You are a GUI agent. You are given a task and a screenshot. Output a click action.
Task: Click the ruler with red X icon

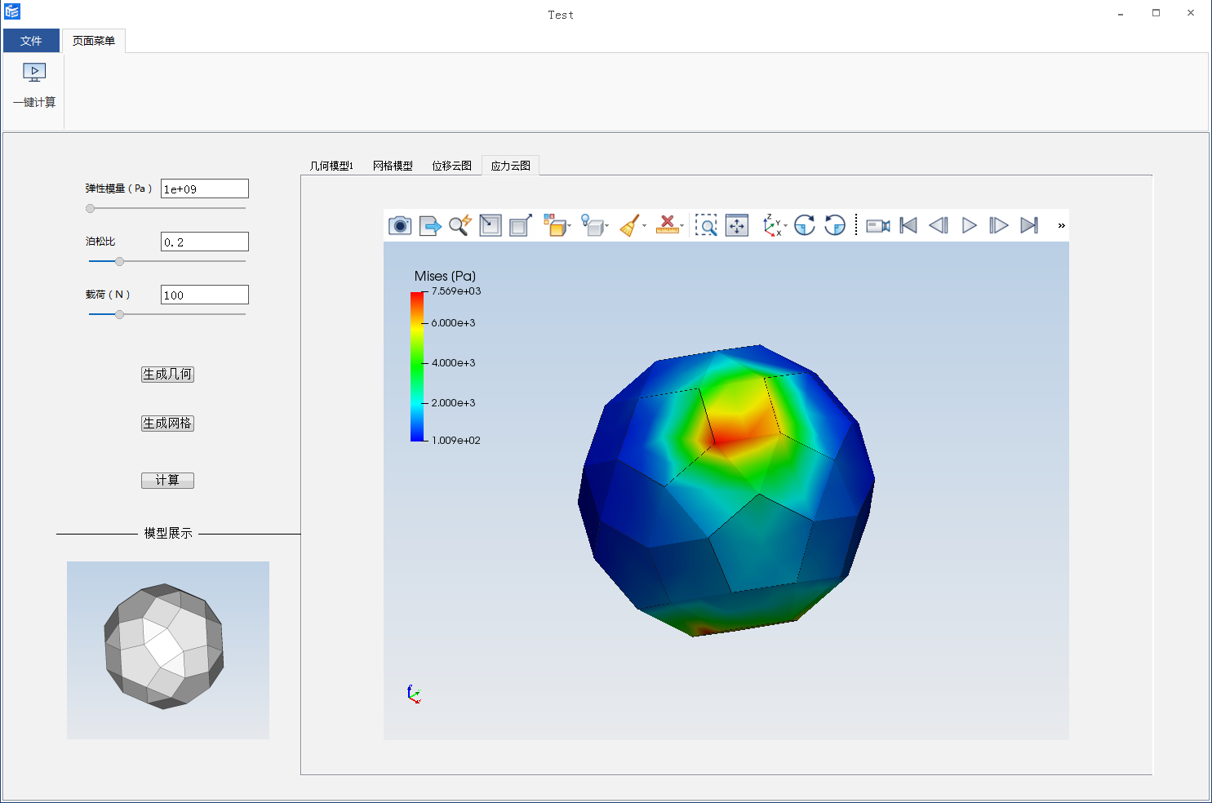pyautogui.click(x=667, y=225)
